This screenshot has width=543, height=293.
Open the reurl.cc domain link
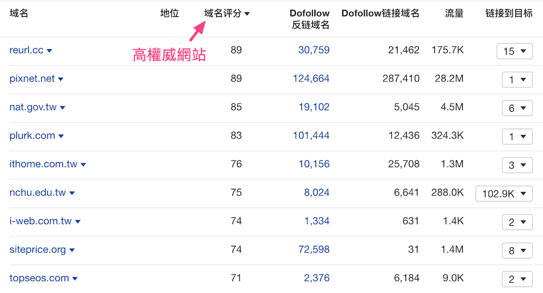tap(26, 50)
